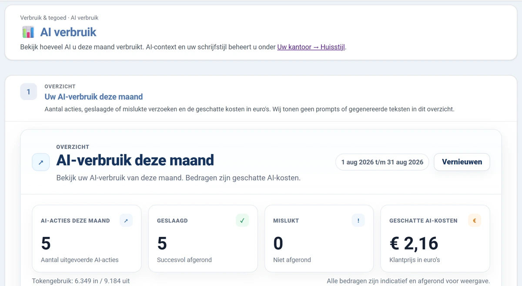
Task: Click the date range 1 aug 2026 t/m 31 aug 2026
Action: (x=382, y=162)
